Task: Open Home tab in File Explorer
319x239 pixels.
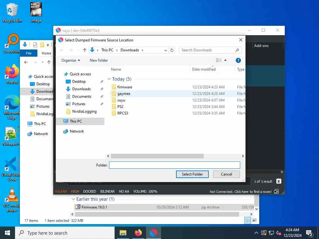Action: (x=46, y=53)
